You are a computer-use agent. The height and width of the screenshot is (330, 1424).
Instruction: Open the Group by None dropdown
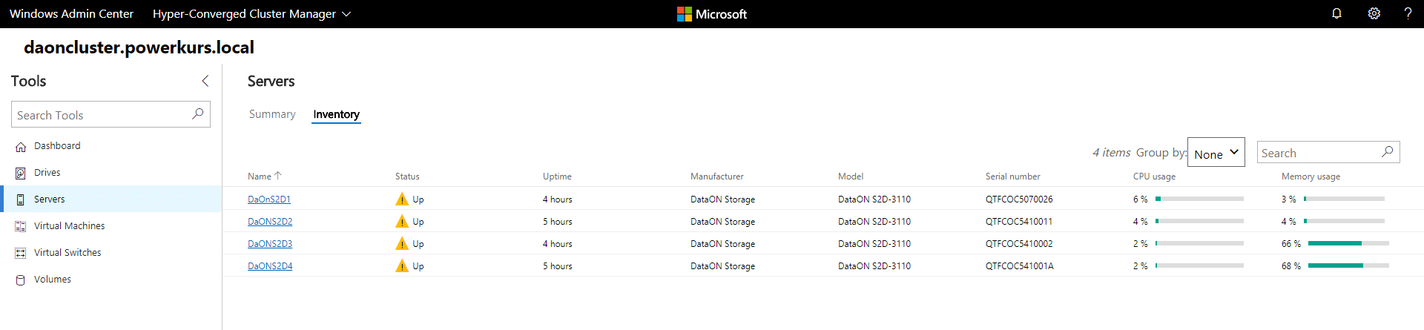point(1216,152)
